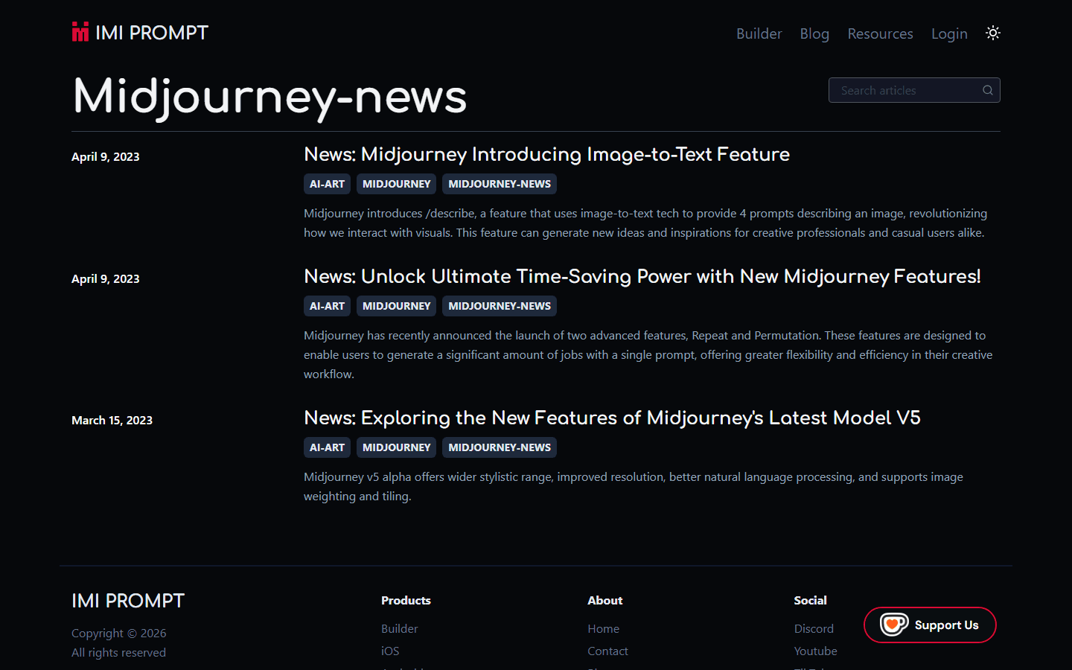Click the search magnifier icon
This screenshot has height=670, width=1072.
pos(988,90)
